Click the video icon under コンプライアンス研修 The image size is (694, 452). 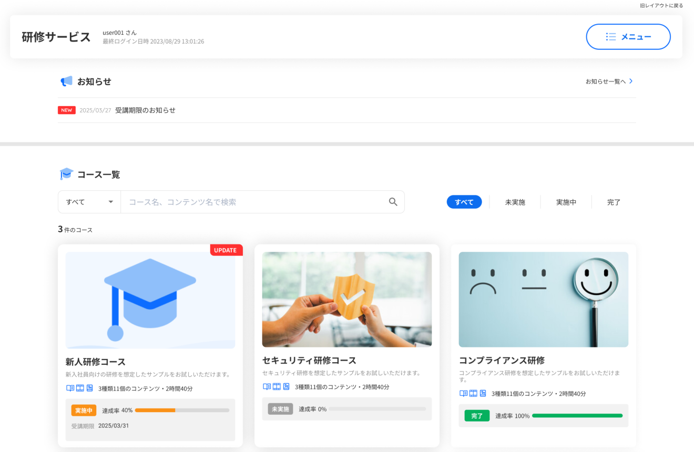point(473,393)
